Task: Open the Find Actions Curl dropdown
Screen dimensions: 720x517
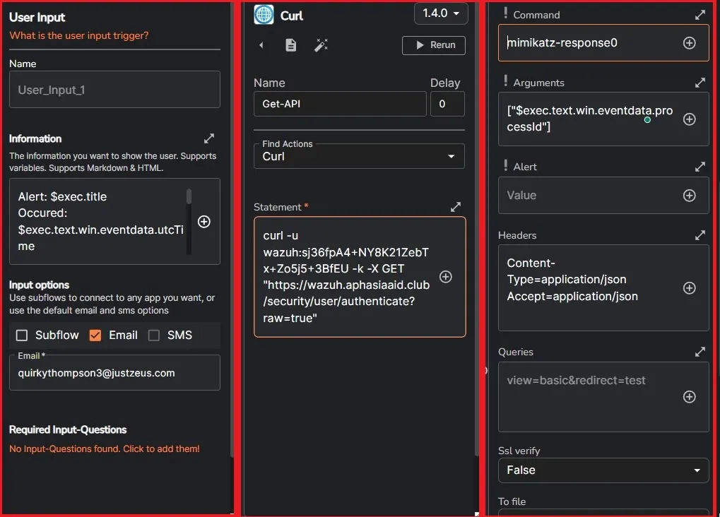Action: 359,156
